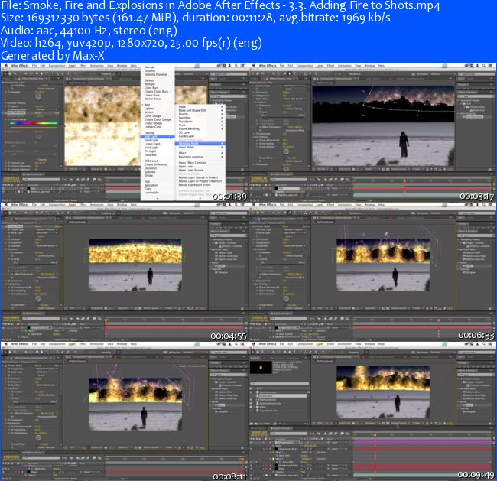
Task: Click the fire footage thumbnail in the 00:09:49 Project panel
Action: pyautogui.click(x=261, y=368)
